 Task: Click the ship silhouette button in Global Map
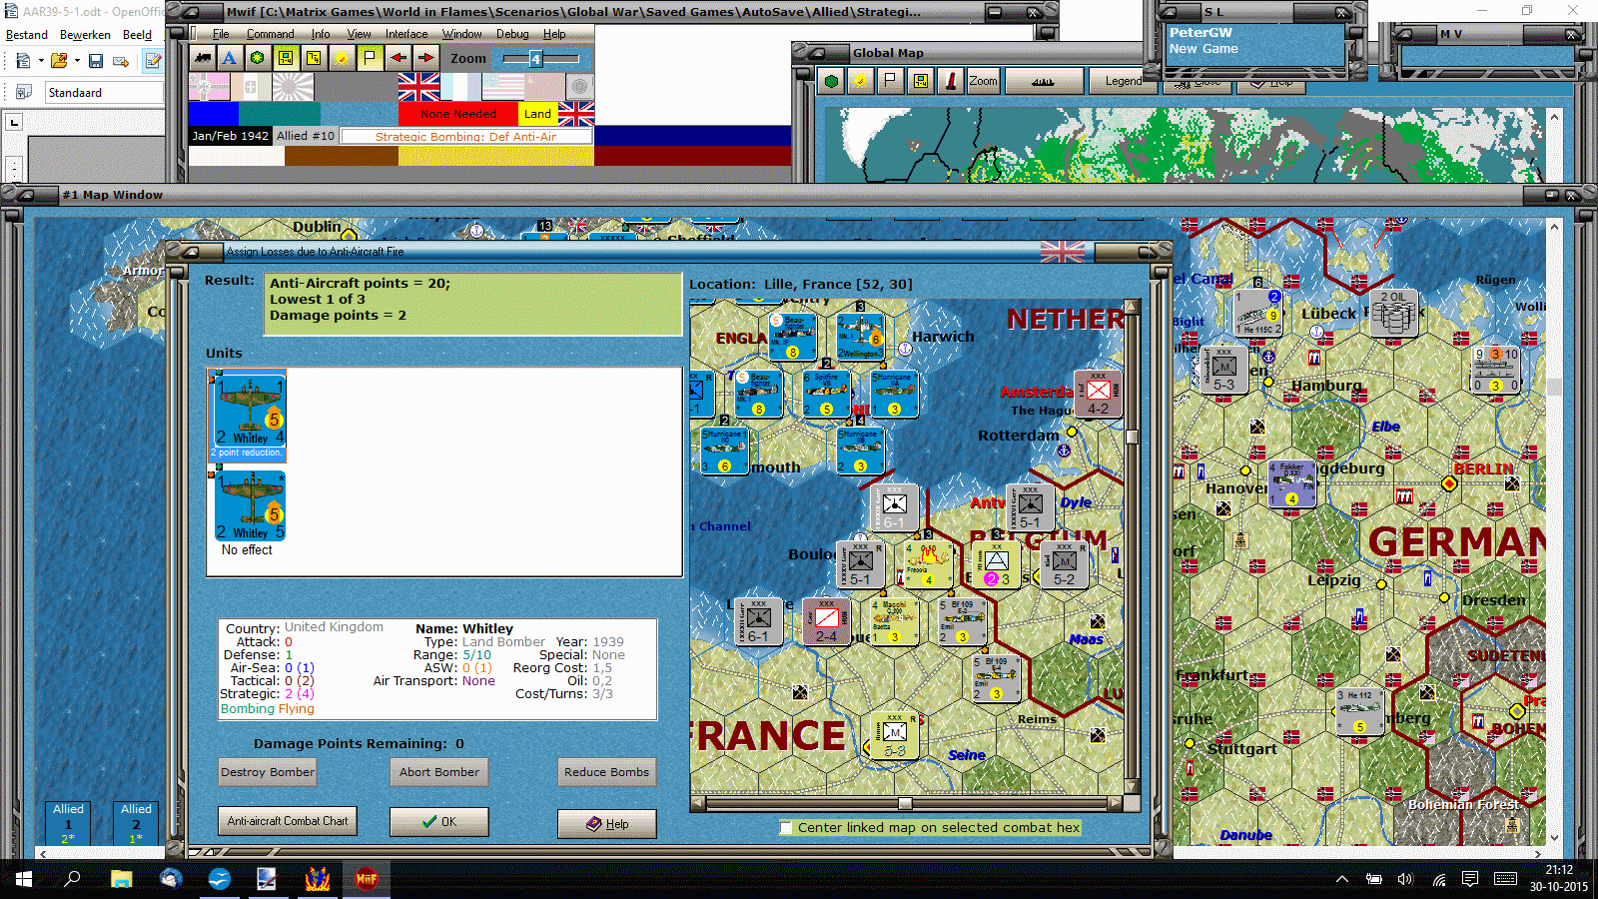pyautogui.click(x=1043, y=82)
